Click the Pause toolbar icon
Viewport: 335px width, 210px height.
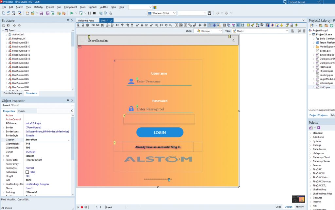click(89, 13)
